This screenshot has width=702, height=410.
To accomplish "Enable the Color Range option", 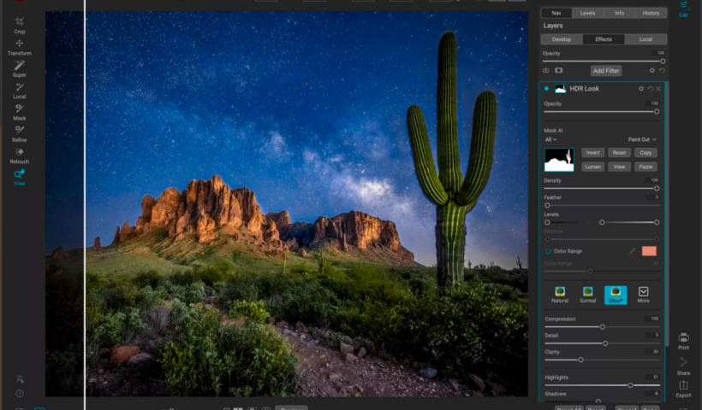I will [x=548, y=251].
